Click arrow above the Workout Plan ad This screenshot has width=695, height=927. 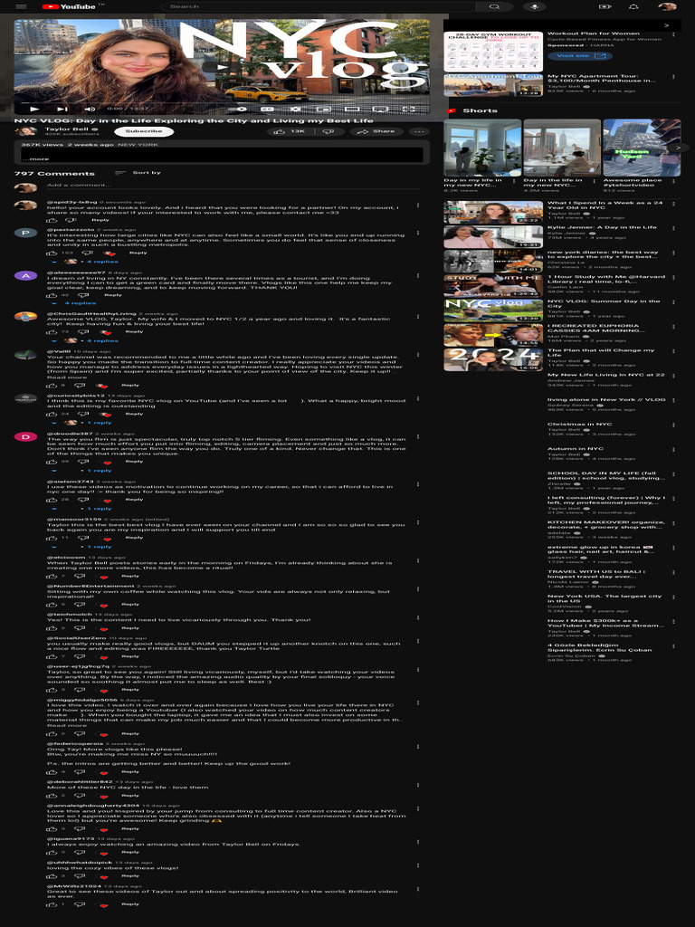click(x=667, y=25)
